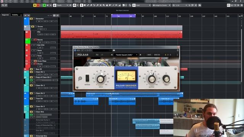The image size is (244, 137).
Task: Click the A/B compare control in Pulsar
Action: tap(168, 55)
